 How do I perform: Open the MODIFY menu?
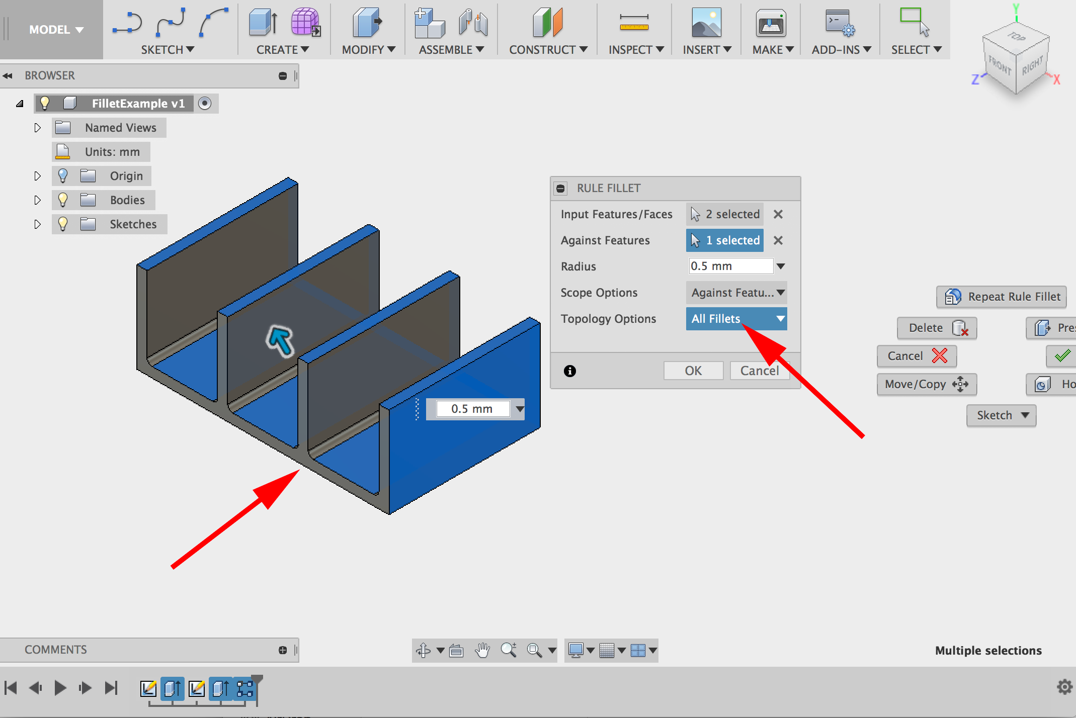click(369, 50)
